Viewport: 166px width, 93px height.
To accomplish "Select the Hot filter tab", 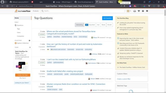I will pos(98,25).
